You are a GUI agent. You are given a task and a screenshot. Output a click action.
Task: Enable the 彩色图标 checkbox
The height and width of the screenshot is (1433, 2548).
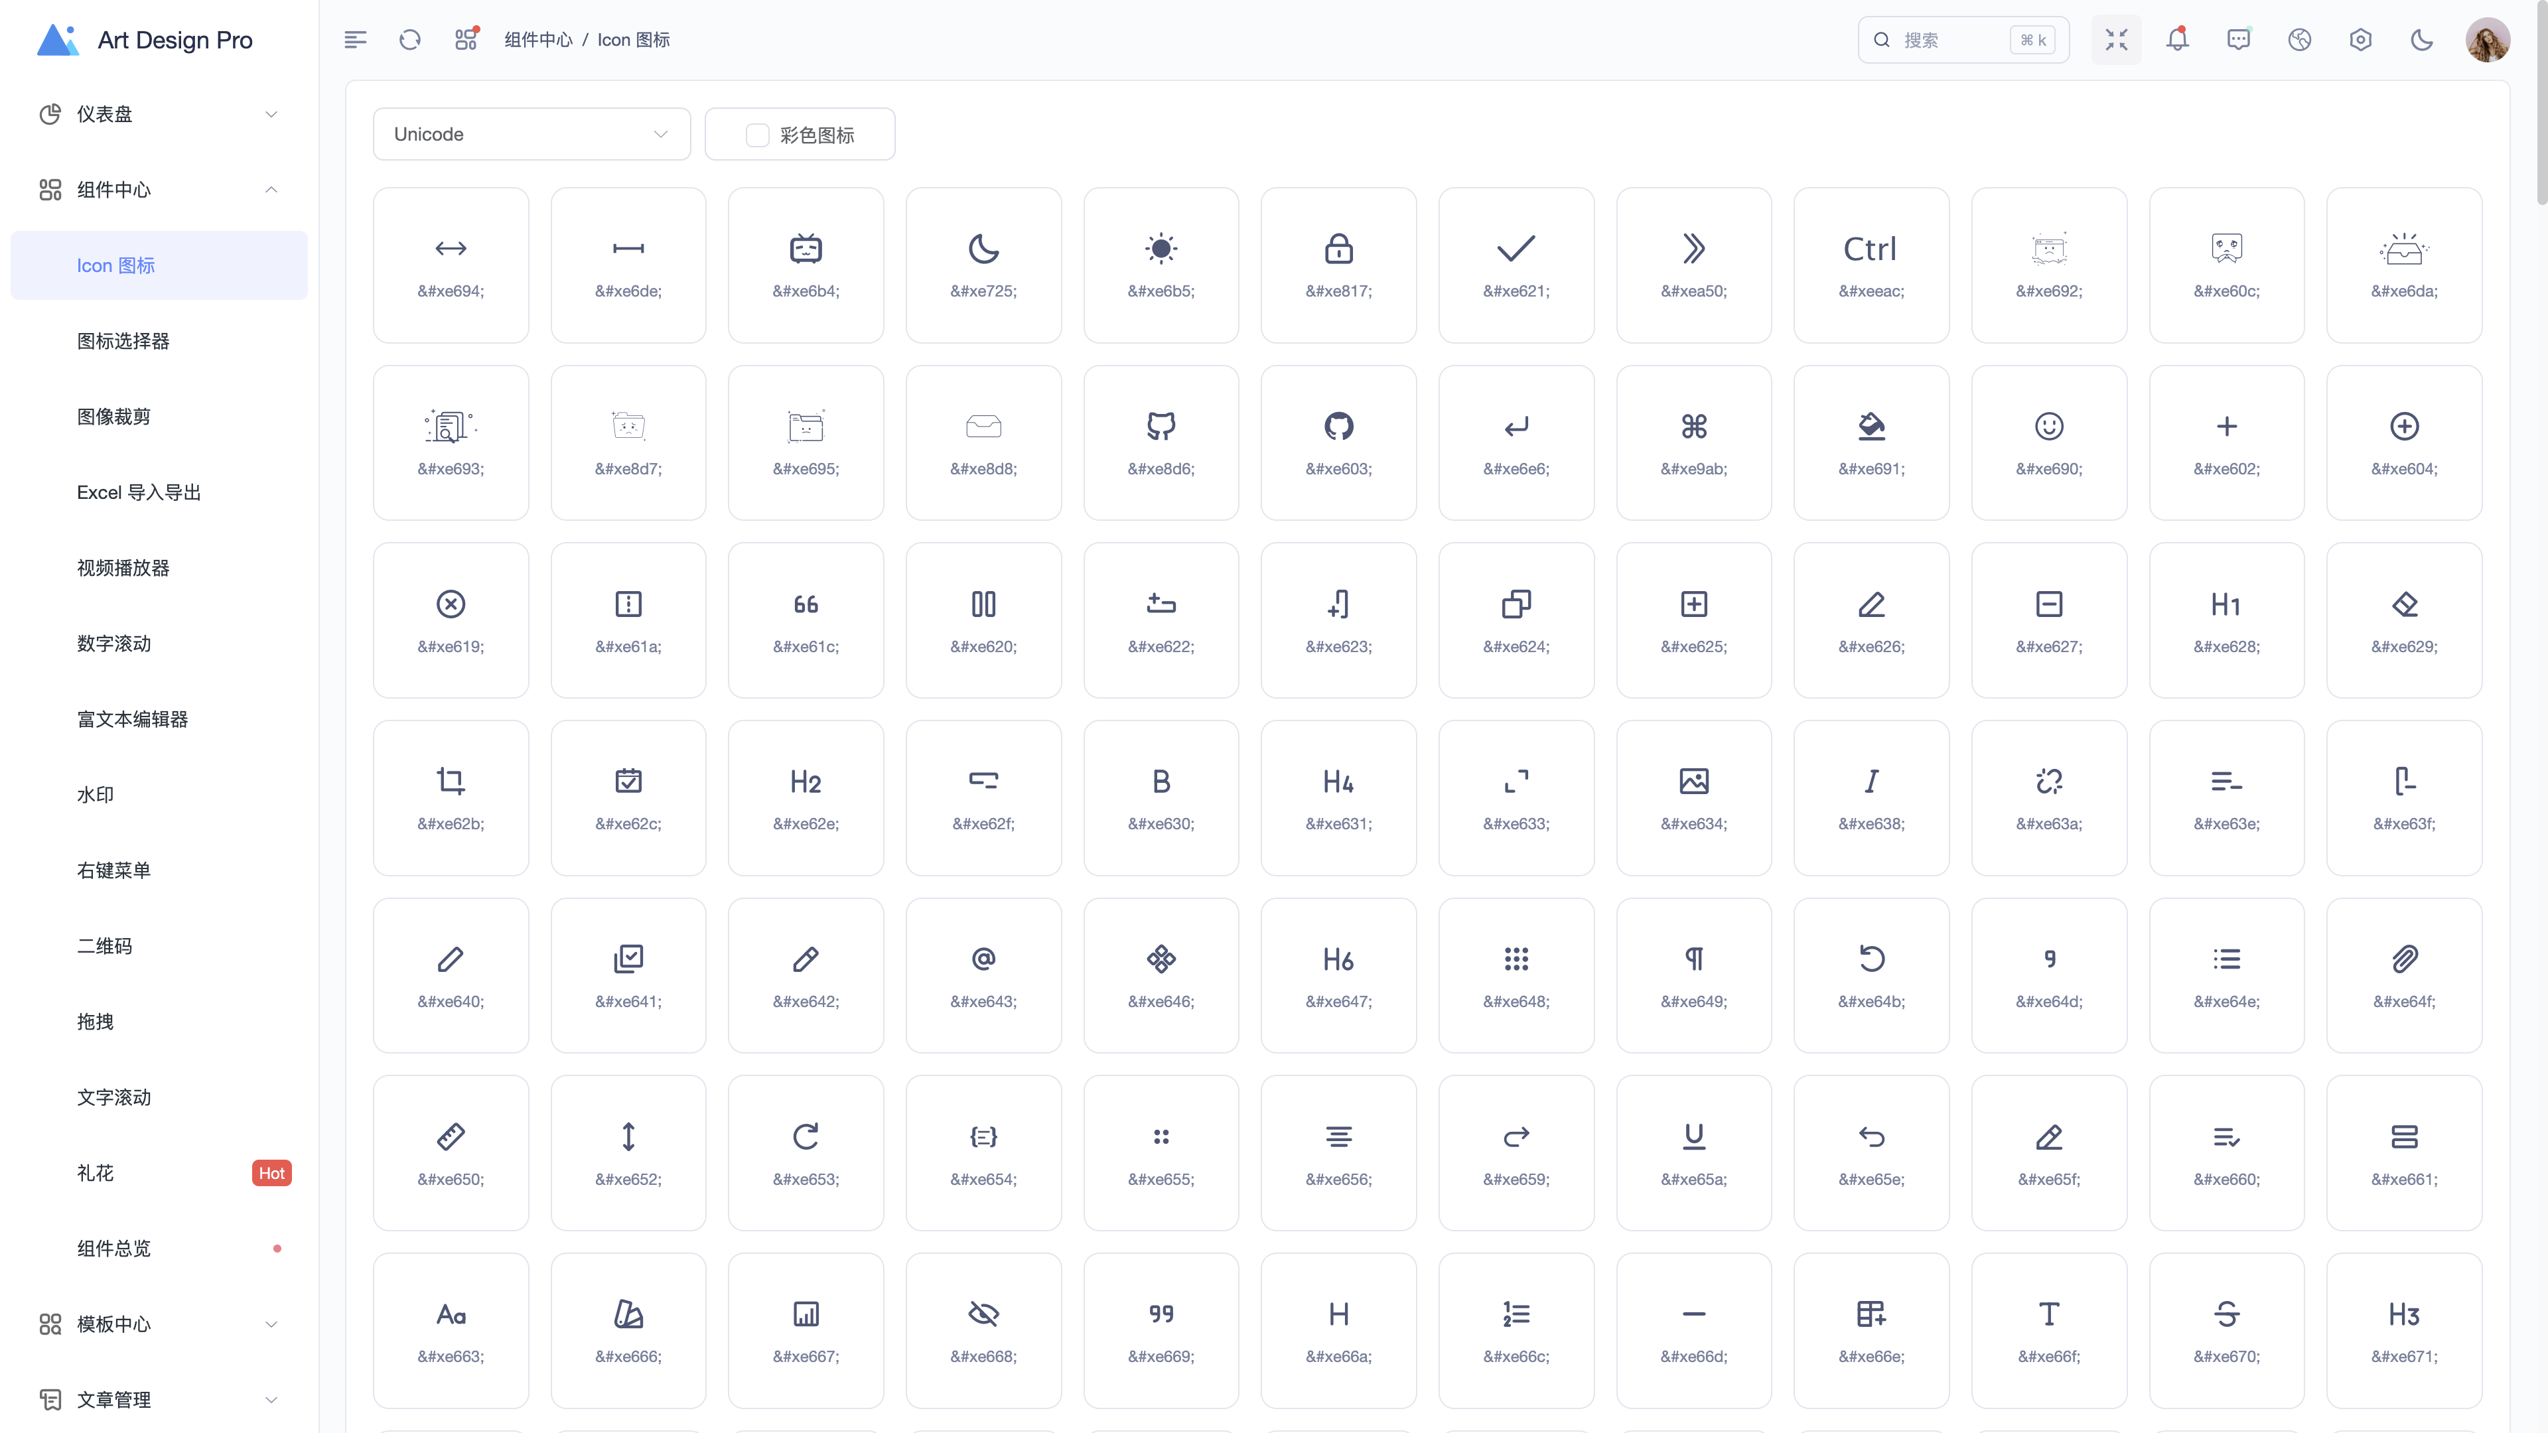[758, 135]
